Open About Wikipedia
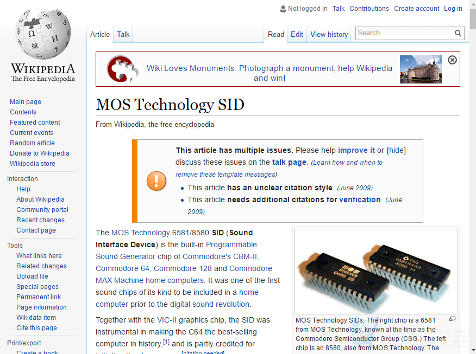Viewport: 476px width, 354px height. (40, 199)
